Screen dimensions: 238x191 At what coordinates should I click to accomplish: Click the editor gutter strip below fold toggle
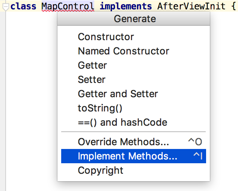pyautogui.click(x=3, y=94)
